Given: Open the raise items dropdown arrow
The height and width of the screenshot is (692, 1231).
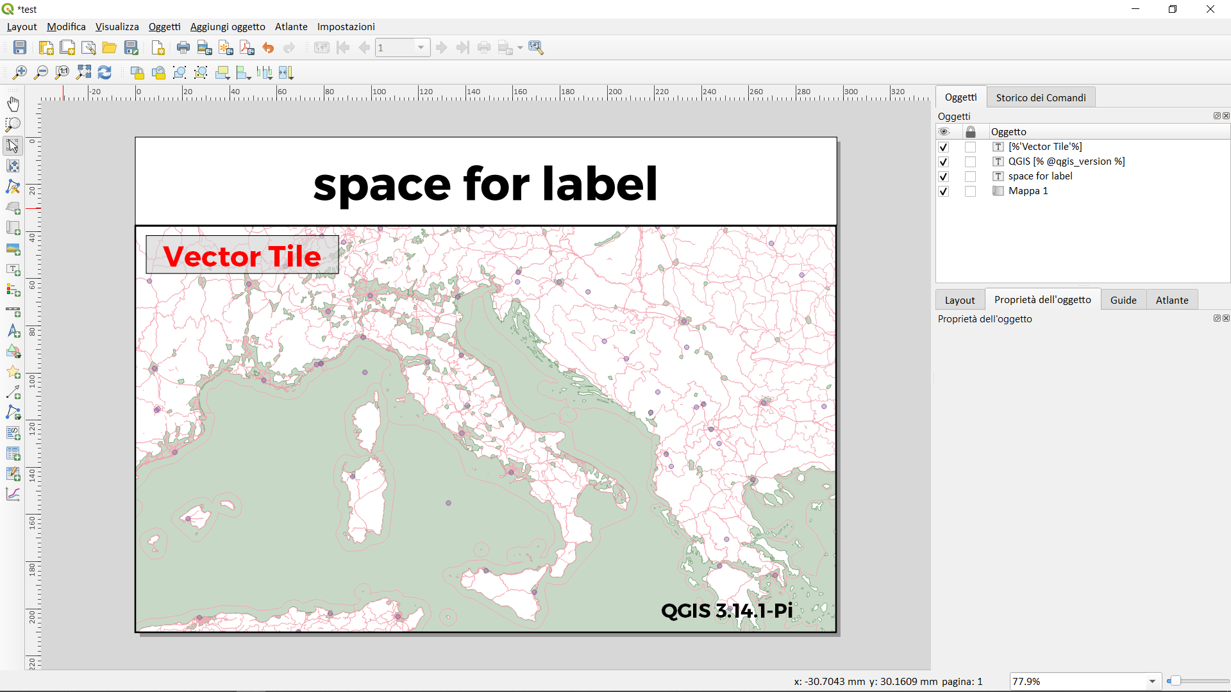Looking at the screenshot, I should click(228, 78).
